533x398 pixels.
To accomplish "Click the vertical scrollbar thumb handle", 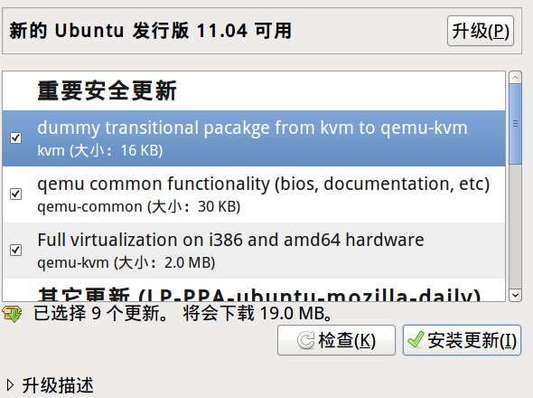I will click(515, 124).
